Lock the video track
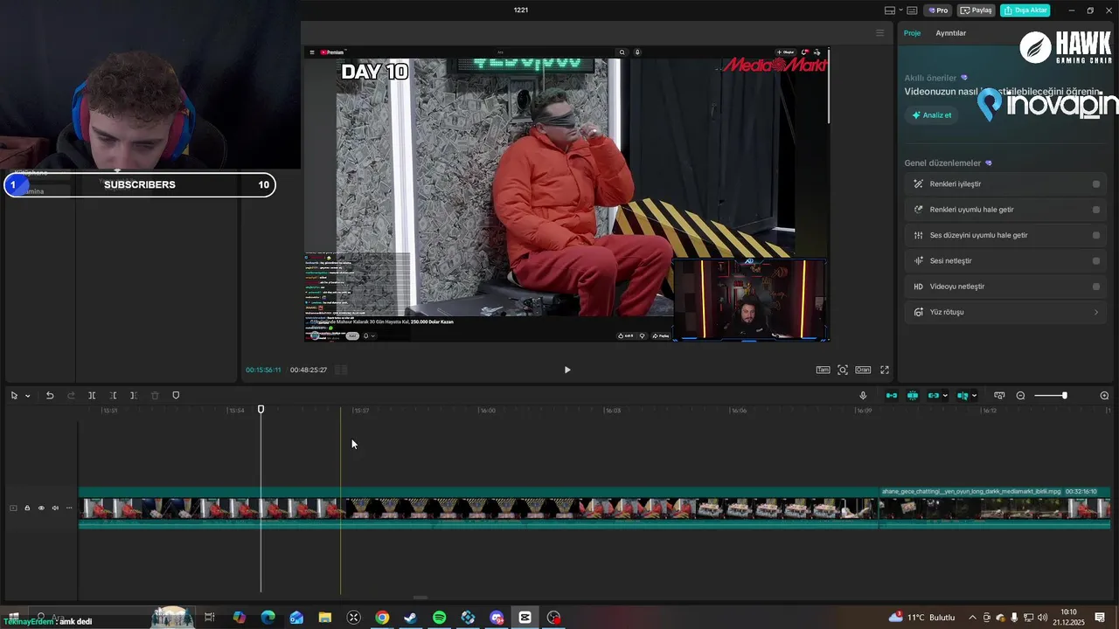The image size is (1119, 629). [27, 508]
